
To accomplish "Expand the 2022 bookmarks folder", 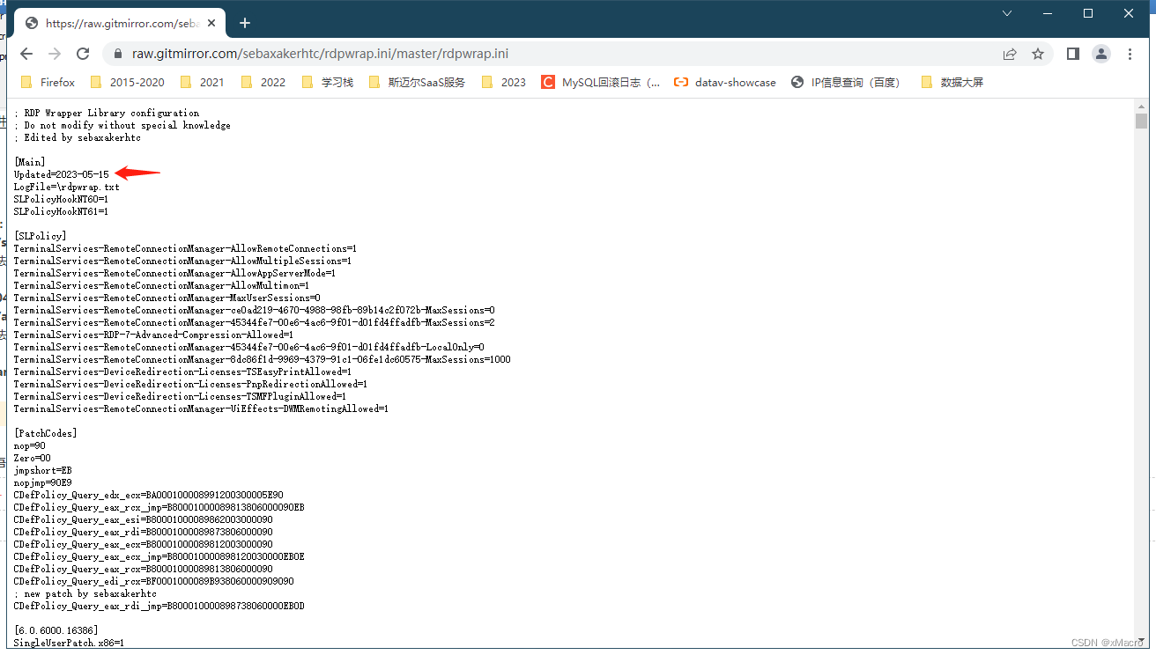I will pos(271,81).
